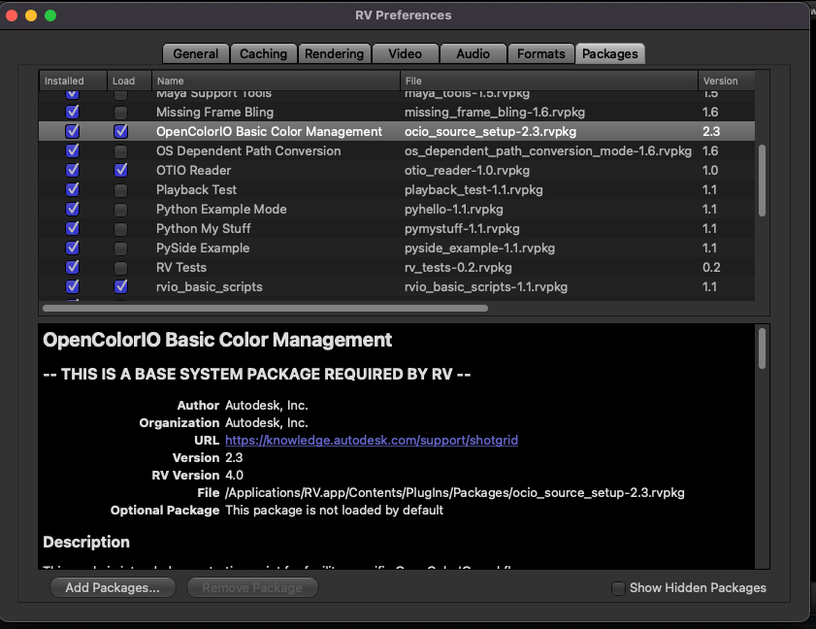Viewport: 816px width, 629px height.
Task: Open the Audio tab
Action: point(473,53)
